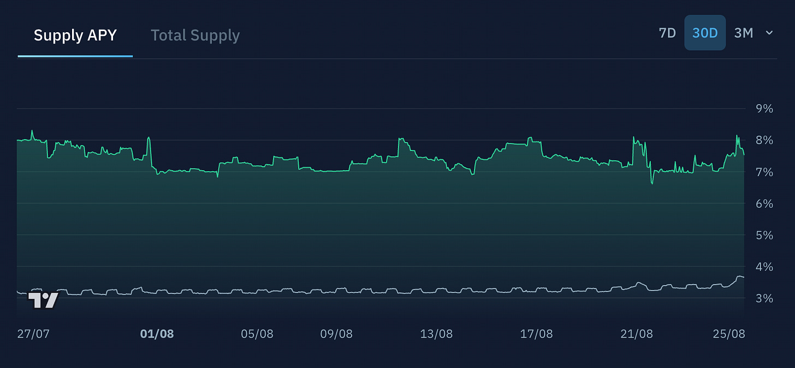Open the TradingView logo link
The height and width of the screenshot is (368, 795).
click(43, 300)
